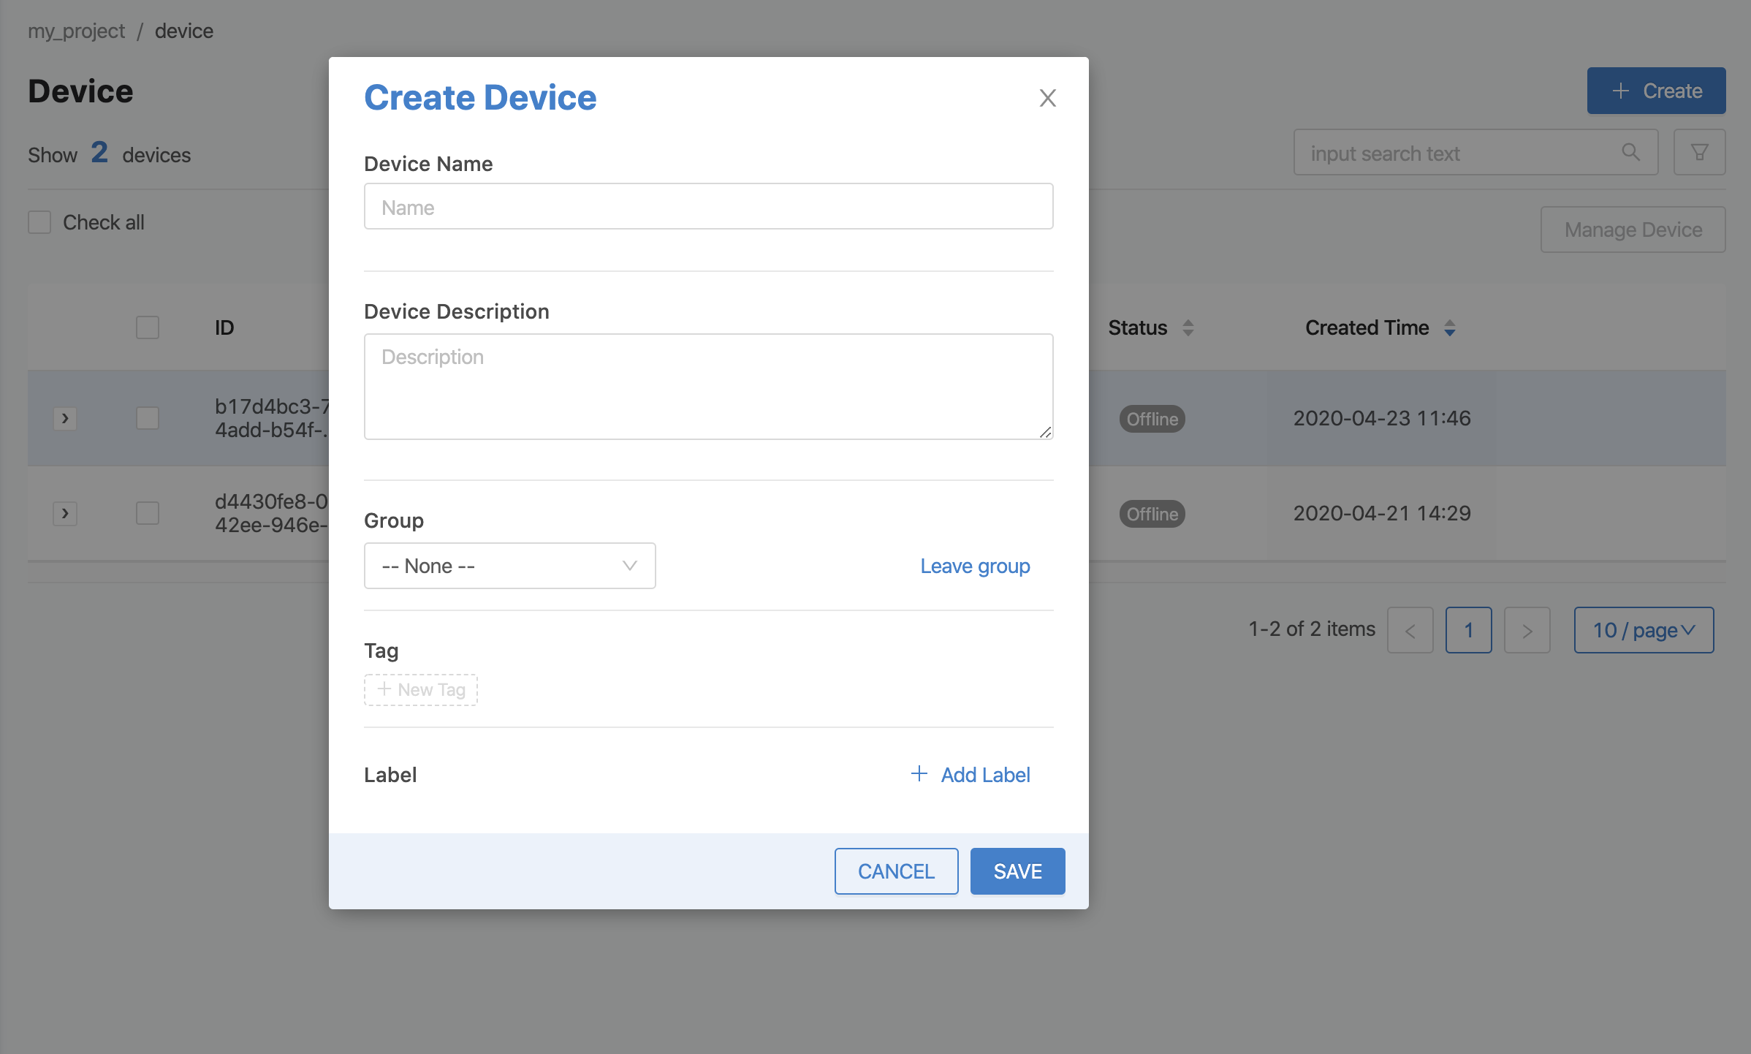Click the device breadcrumb

184,31
